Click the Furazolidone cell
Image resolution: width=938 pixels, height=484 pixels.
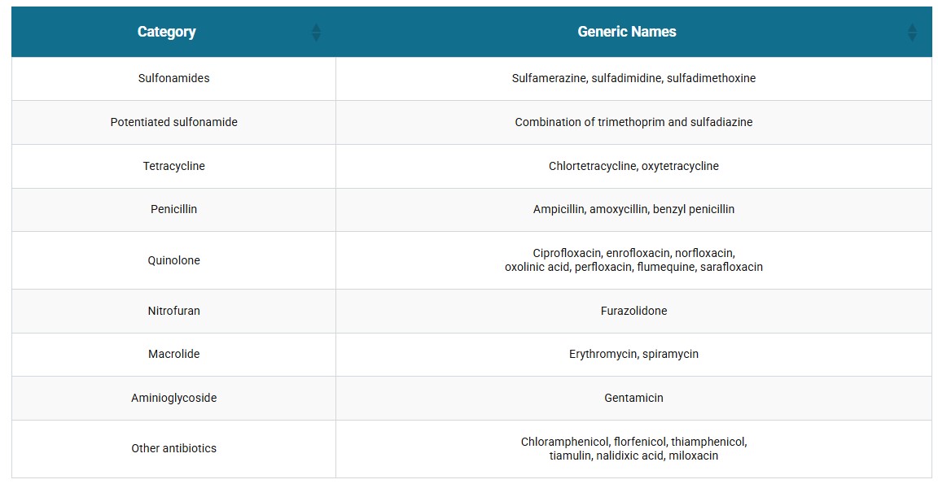pos(633,311)
